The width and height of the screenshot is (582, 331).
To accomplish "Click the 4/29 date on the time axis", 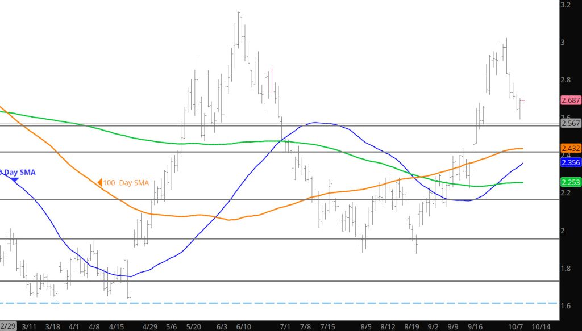I will pos(150,326).
